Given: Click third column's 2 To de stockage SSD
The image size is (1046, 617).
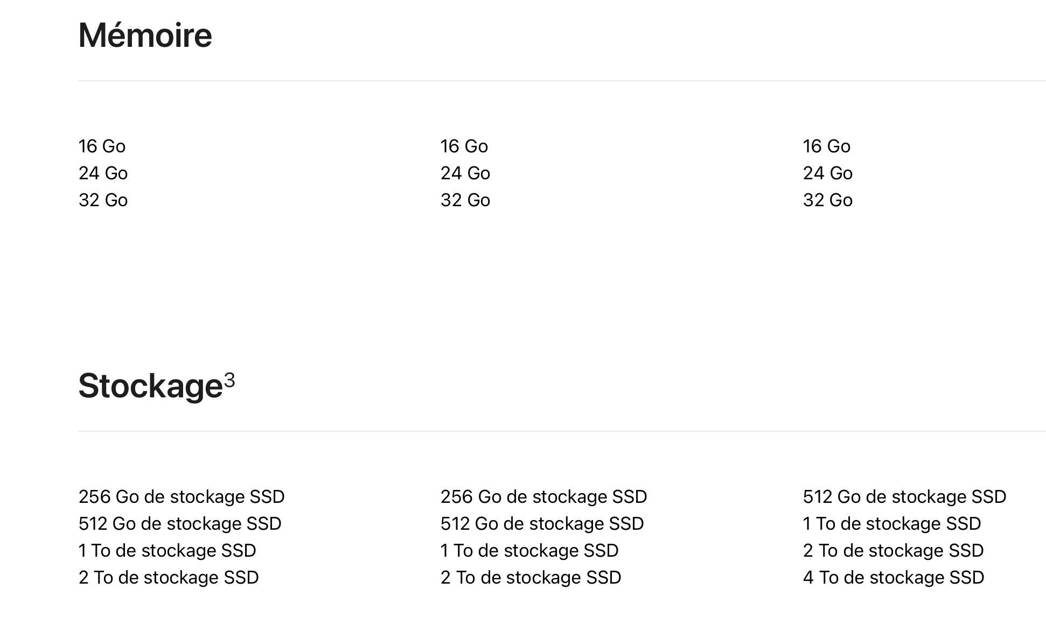Looking at the screenshot, I should point(893,551).
